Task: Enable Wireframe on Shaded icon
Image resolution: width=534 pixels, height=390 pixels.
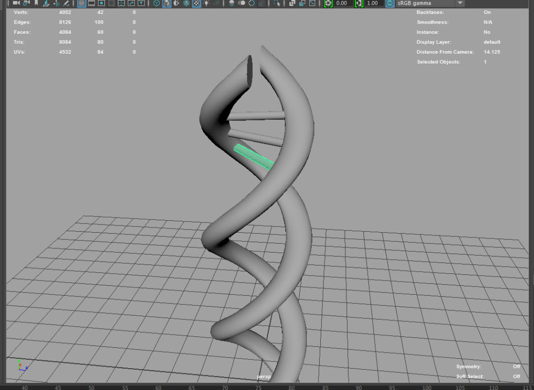Action: click(x=186, y=3)
